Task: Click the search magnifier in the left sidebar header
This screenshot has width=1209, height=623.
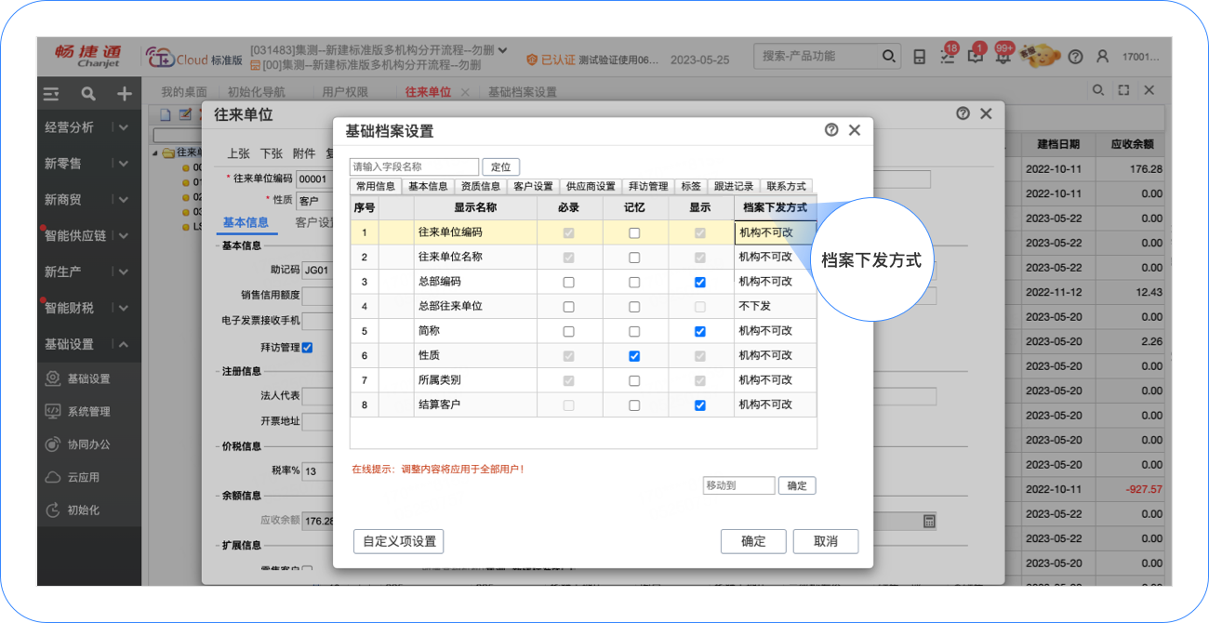Action: click(x=88, y=94)
